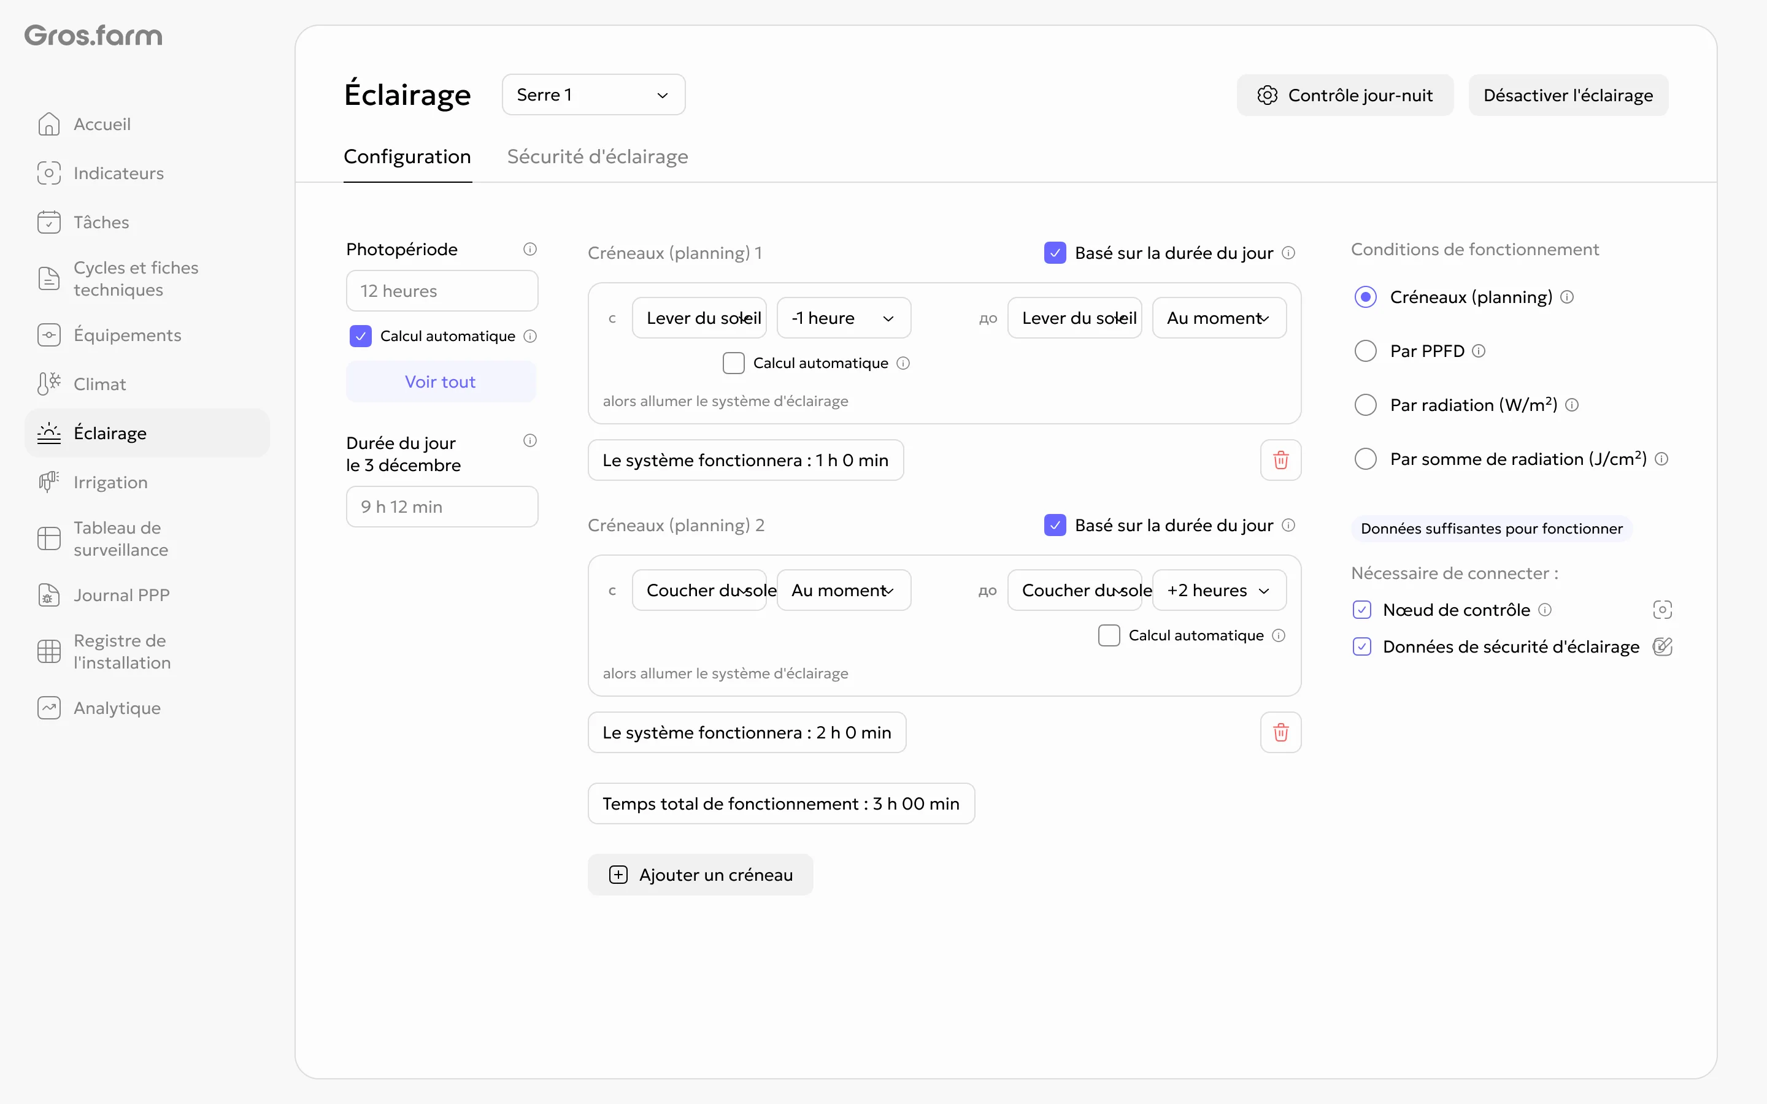Toggle Basé sur la durée du jour for planning 1

pos(1055,253)
